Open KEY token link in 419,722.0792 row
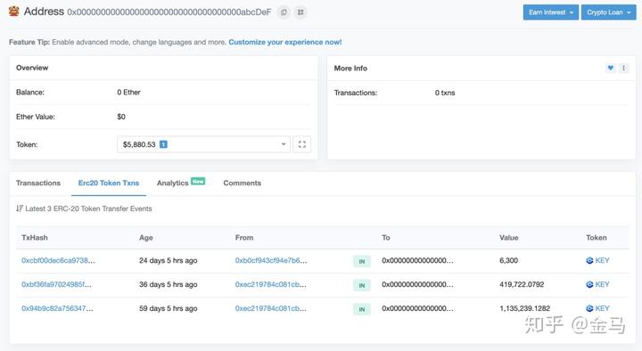The width and height of the screenshot is (642, 351). click(x=602, y=284)
